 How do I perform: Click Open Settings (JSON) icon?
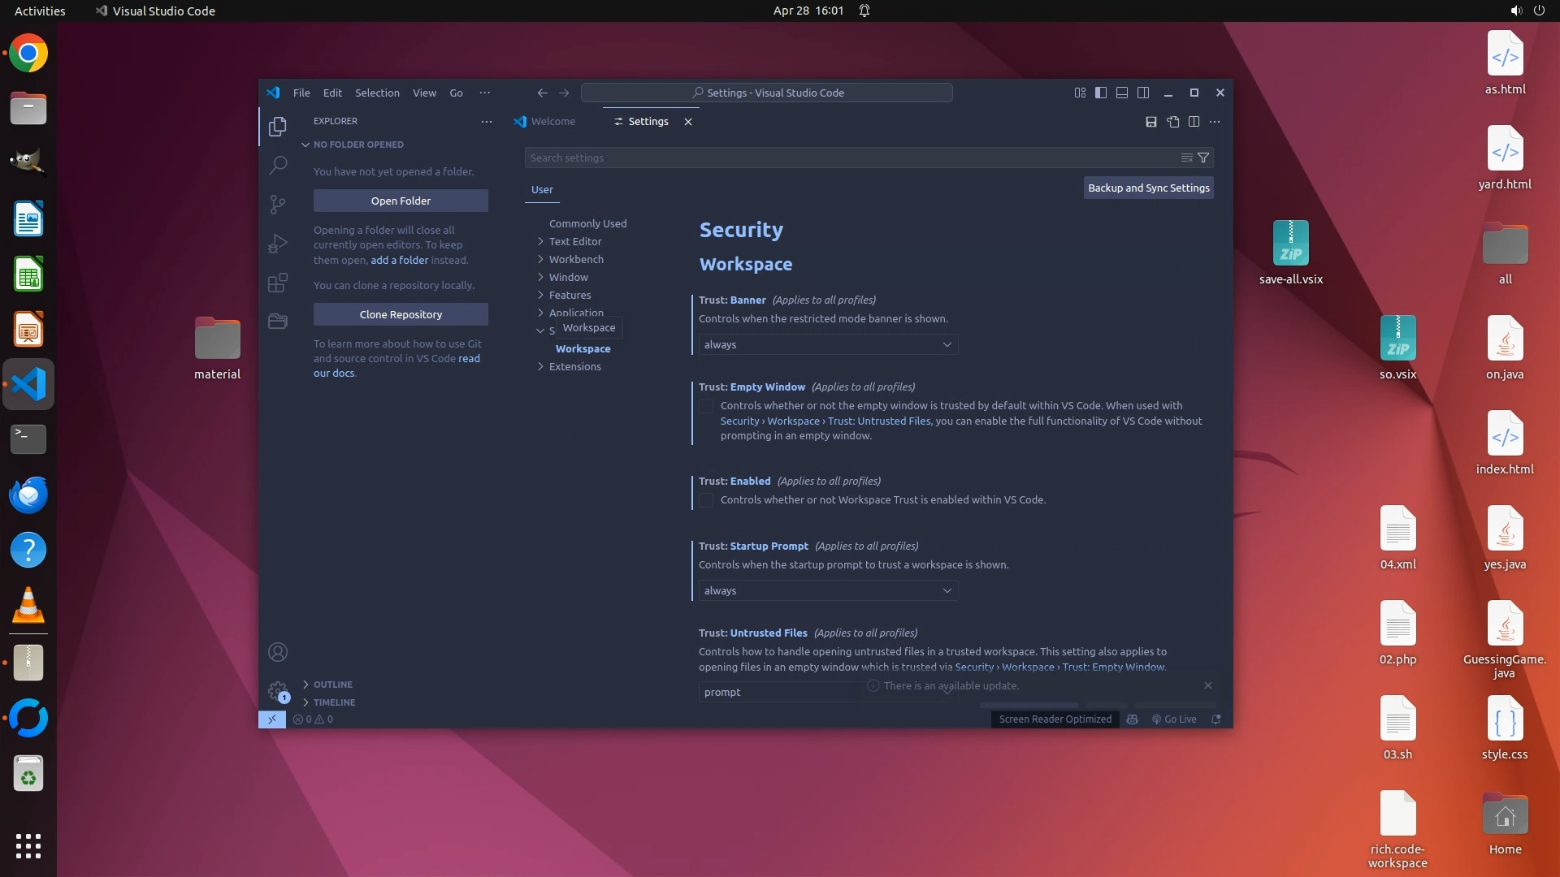(x=1172, y=122)
